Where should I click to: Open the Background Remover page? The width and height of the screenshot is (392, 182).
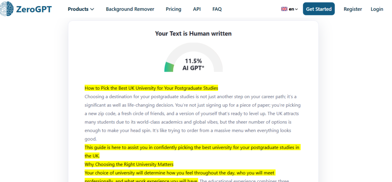[x=130, y=9]
